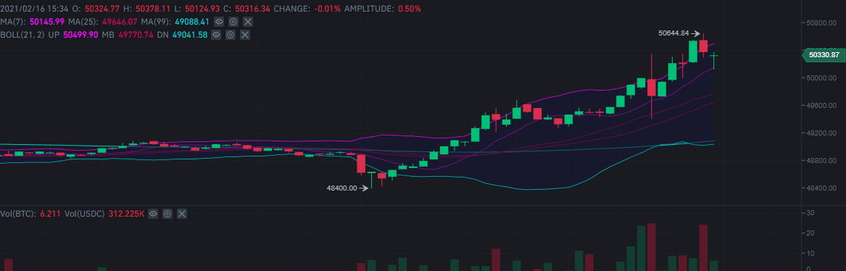Hide the MA indicator with its eye icon
The image size is (846, 271).
pyautogui.click(x=219, y=22)
